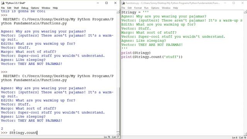The image size is (247, 139).
Task: Click editor scrollbar up arrow
Action: point(245,12)
